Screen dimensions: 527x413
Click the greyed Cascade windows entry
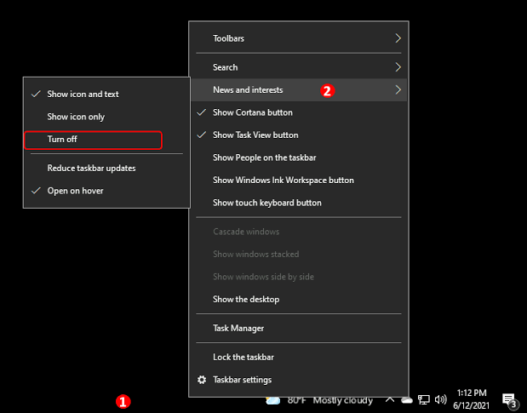pos(299,232)
